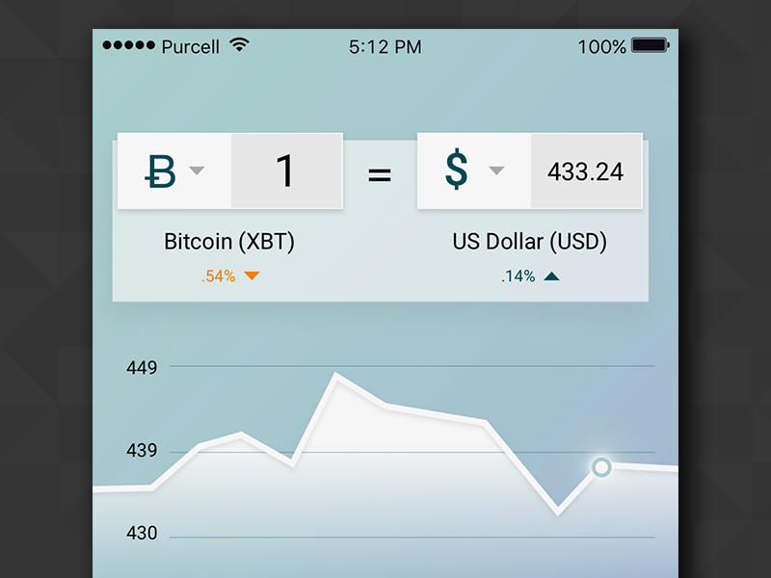Viewport: 771px width, 578px height.
Task: Tap the orange down triangle under Bitcoin
Action: (252, 276)
